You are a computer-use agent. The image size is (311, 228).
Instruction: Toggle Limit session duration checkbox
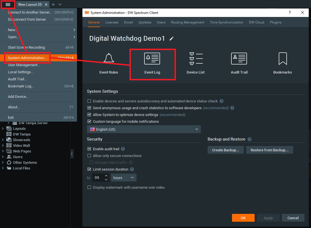point(89,169)
